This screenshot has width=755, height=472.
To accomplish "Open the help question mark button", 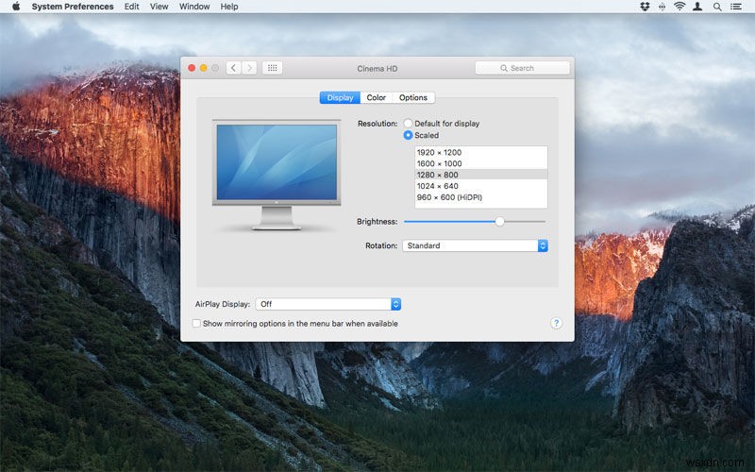I will [x=556, y=323].
